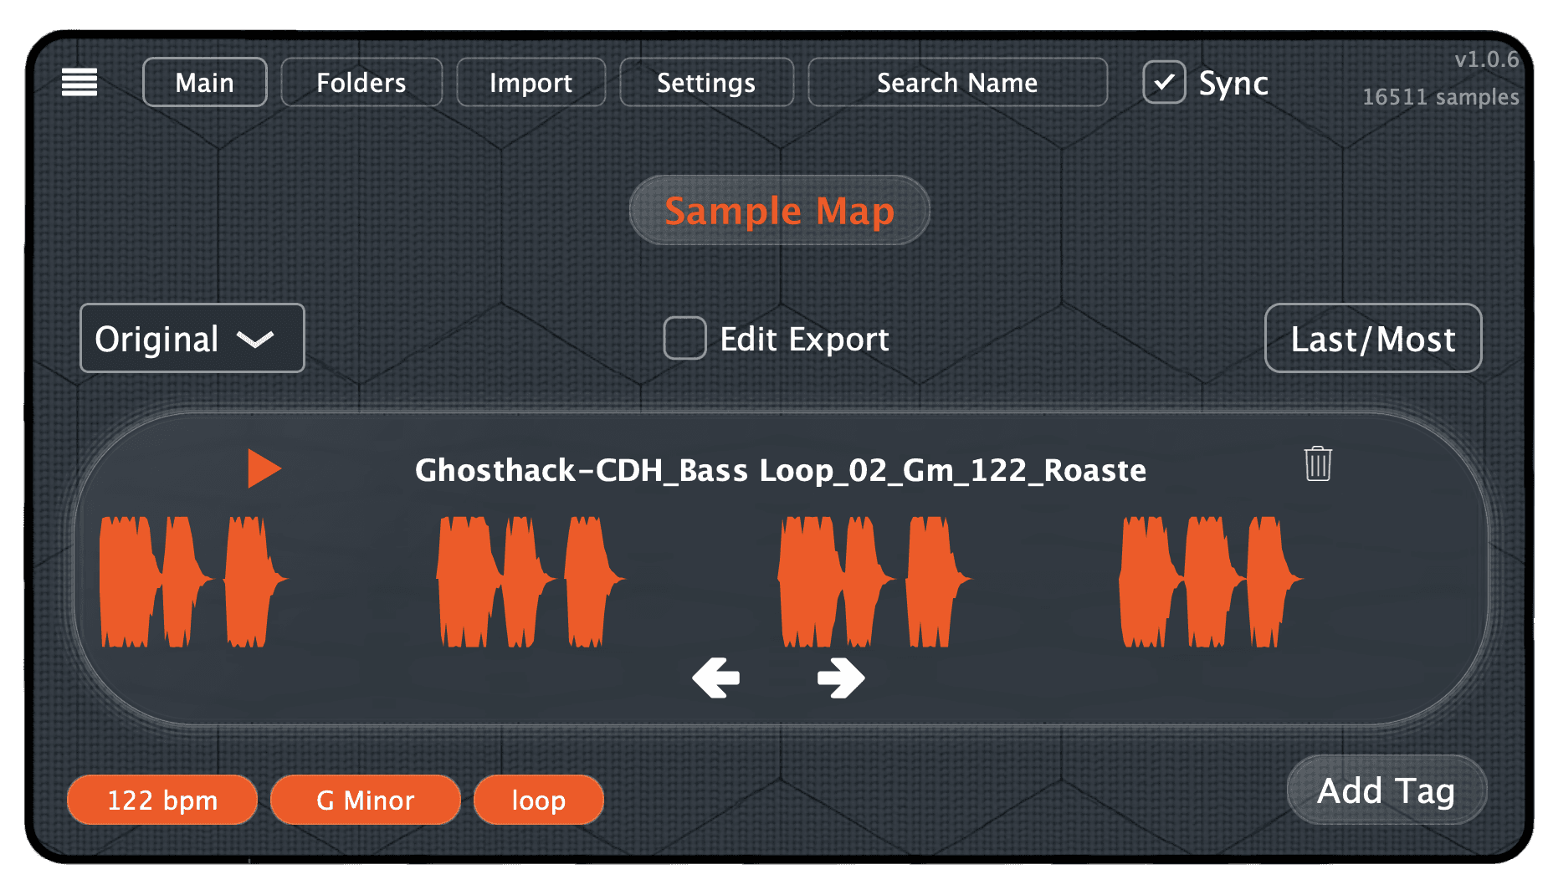Open the hamburger menu icon

coord(79,82)
